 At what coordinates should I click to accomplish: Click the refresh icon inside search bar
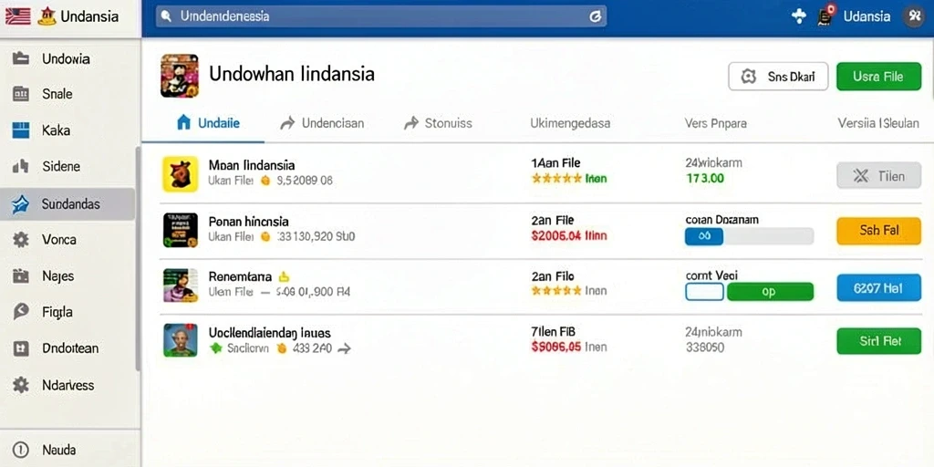coord(595,16)
